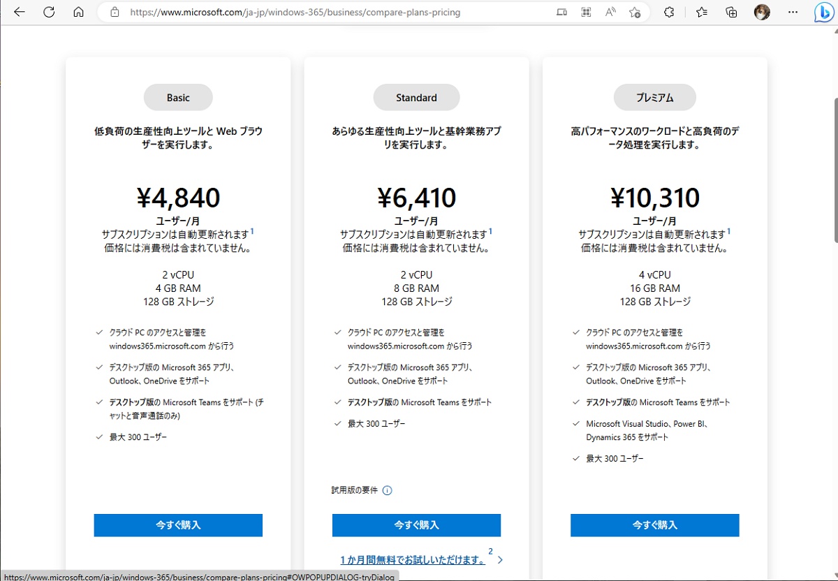Viewport: 838px width, 581px height.
Task: Open the Settings and more menu
Action: tap(793, 13)
